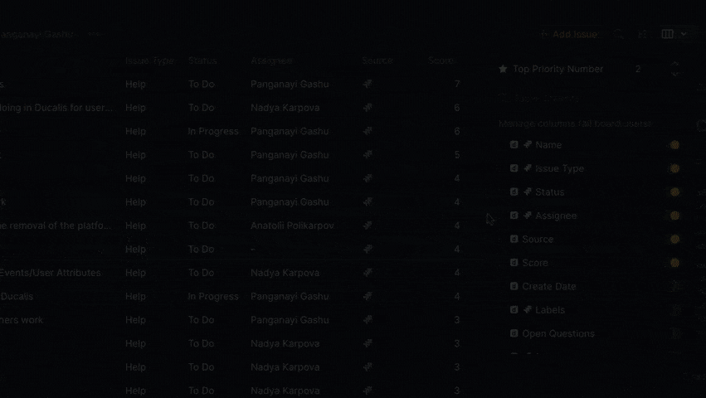Open the columns layout dropdown
Viewport: 706px width, 398px height.
click(x=675, y=34)
